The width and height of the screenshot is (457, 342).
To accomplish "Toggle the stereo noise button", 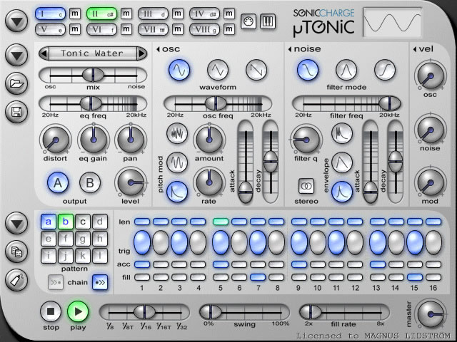I will tap(306, 186).
